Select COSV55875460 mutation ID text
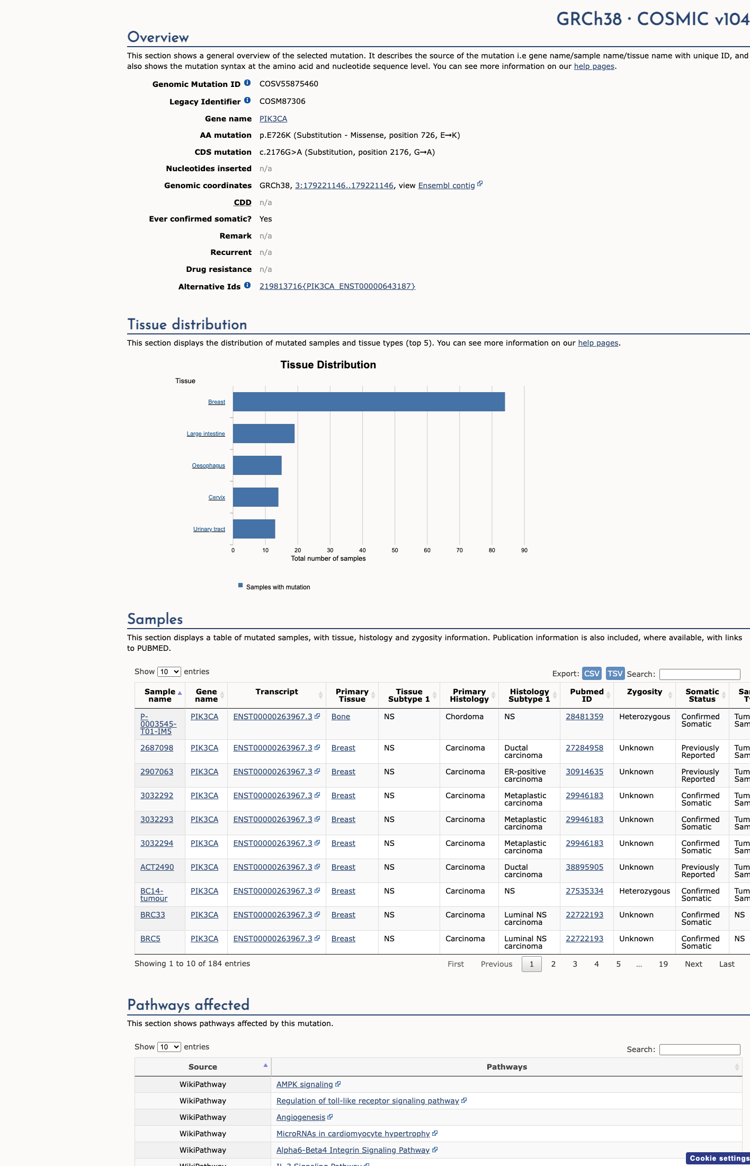Image resolution: width=750 pixels, height=1166 pixels. point(289,84)
